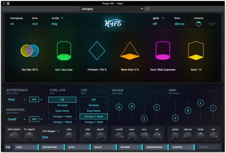Switch to the DISTORTION effects tab
This screenshot has height=153, width=226.
coord(52,147)
